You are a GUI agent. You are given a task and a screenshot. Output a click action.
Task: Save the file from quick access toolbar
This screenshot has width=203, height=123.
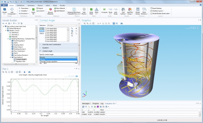[8, 2]
